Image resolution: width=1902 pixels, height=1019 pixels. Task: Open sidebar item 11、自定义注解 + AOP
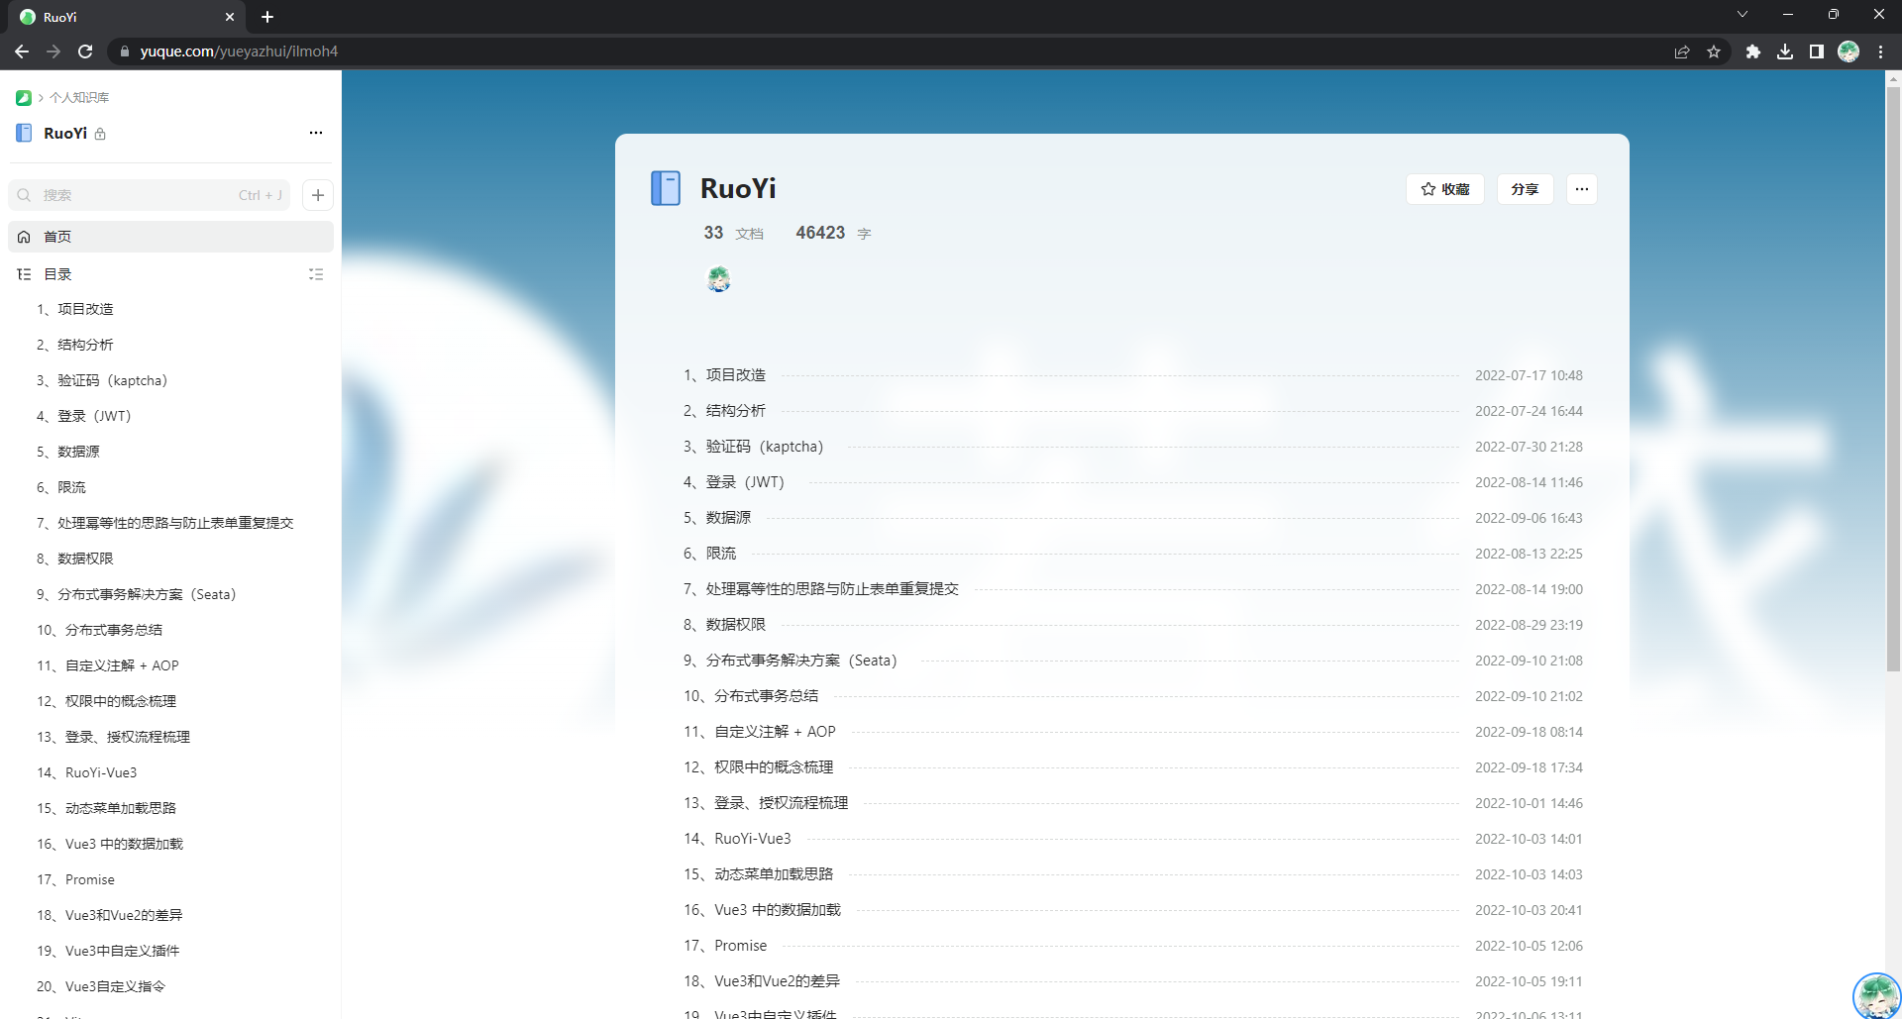point(108,665)
